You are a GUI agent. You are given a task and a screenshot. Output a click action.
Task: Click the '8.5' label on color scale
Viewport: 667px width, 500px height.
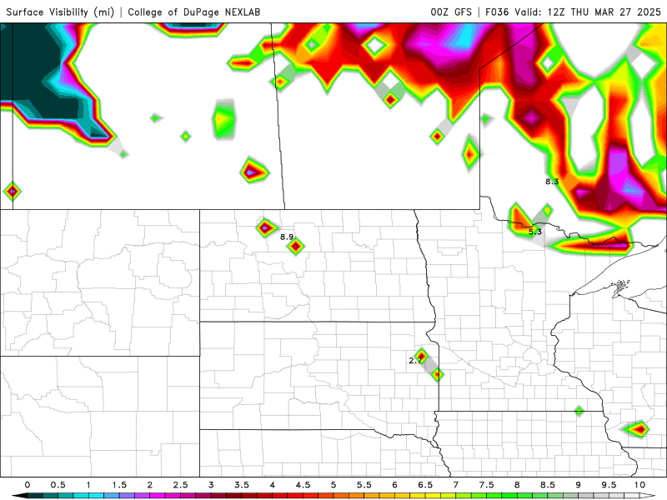click(548, 485)
